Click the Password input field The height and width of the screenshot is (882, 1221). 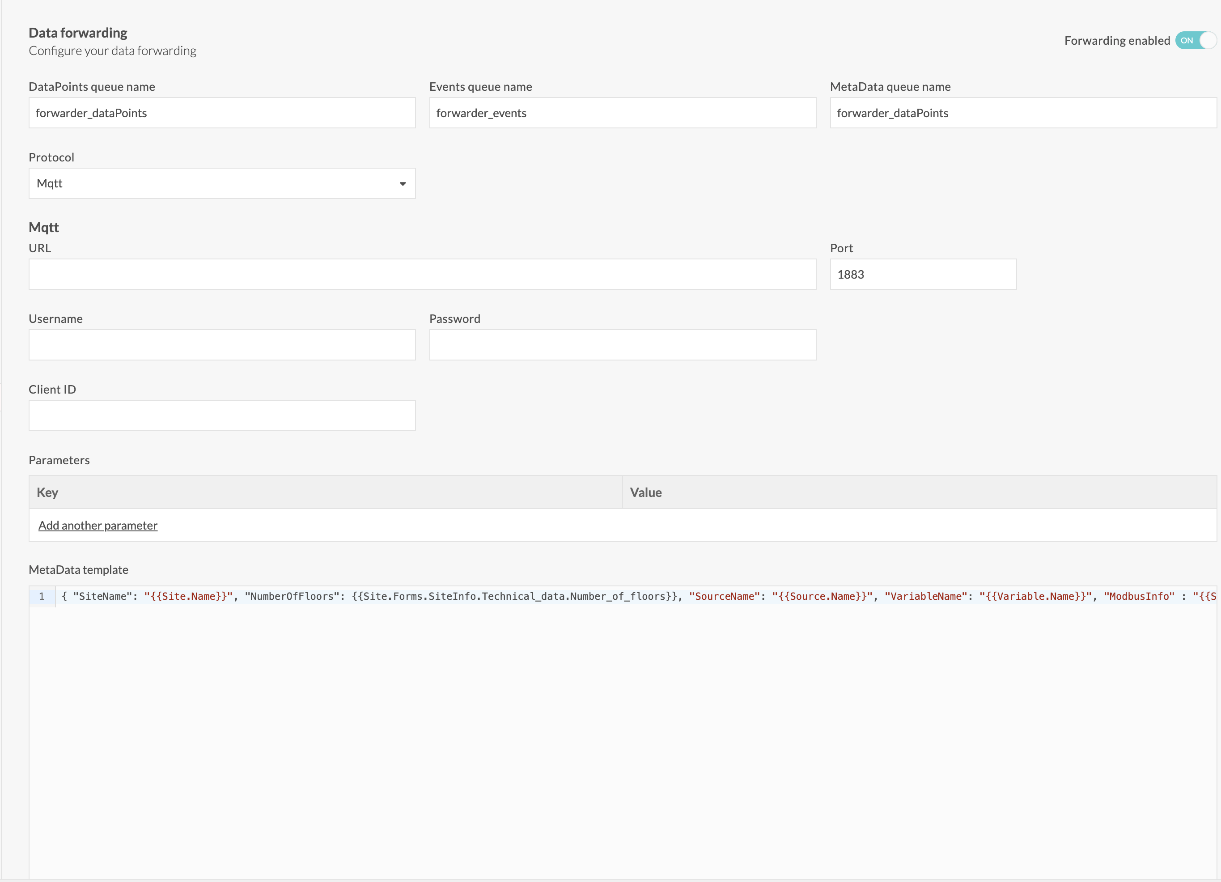(622, 345)
